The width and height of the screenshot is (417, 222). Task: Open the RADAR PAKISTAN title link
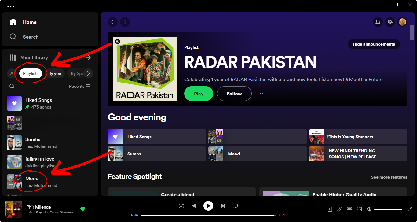[x=251, y=62]
